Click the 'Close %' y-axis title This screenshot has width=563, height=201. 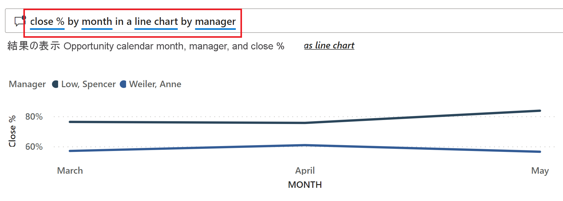click(x=12, y=131)
